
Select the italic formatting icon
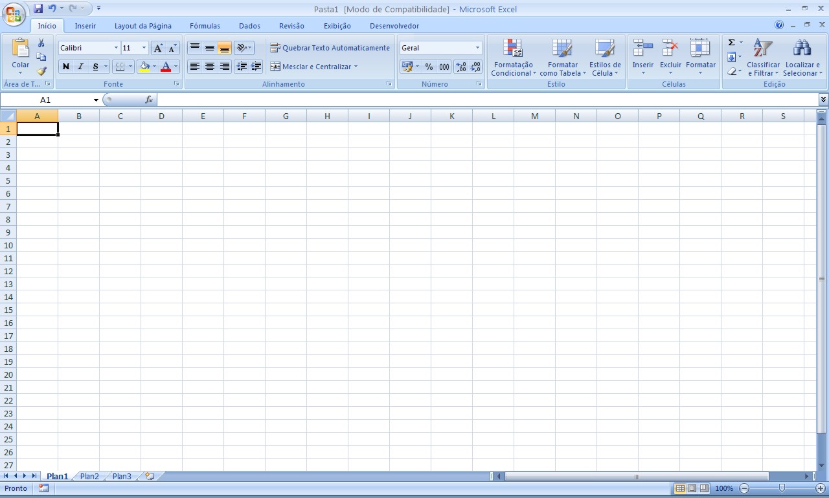pos(80,66)
